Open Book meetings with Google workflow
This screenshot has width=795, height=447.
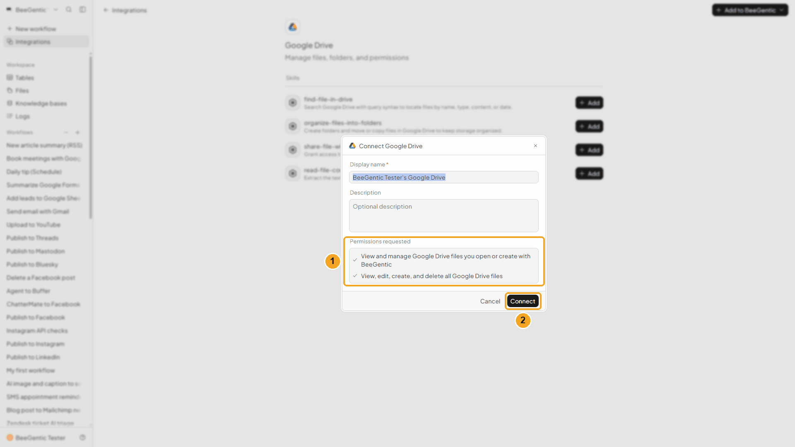[x=43, y=159]
